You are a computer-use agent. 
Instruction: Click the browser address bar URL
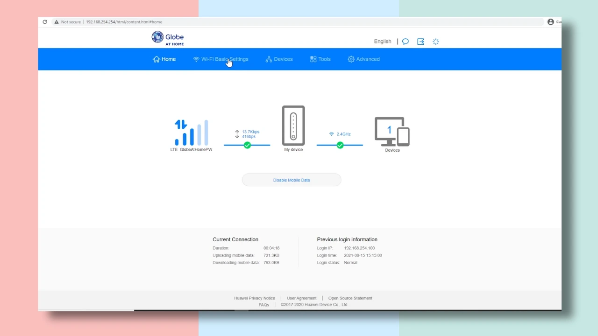coord(124,22)
